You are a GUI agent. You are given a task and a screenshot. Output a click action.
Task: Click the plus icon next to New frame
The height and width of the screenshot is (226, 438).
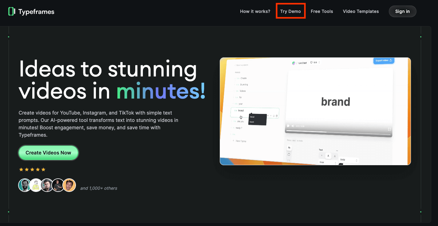(x=233, y=141)
